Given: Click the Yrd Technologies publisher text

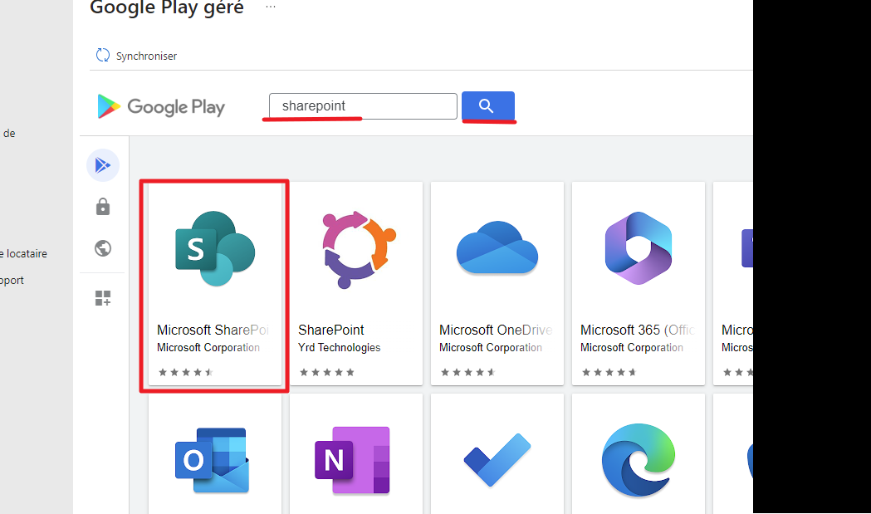Looking at the screenshot, I should [340, 347].
